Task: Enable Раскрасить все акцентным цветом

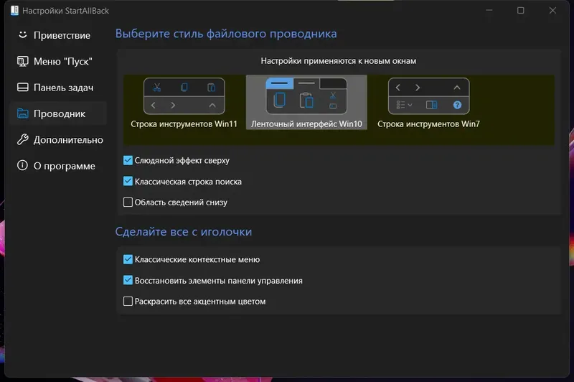Action: click(128, 301)
